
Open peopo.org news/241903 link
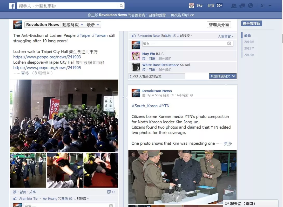coord(47,57)
